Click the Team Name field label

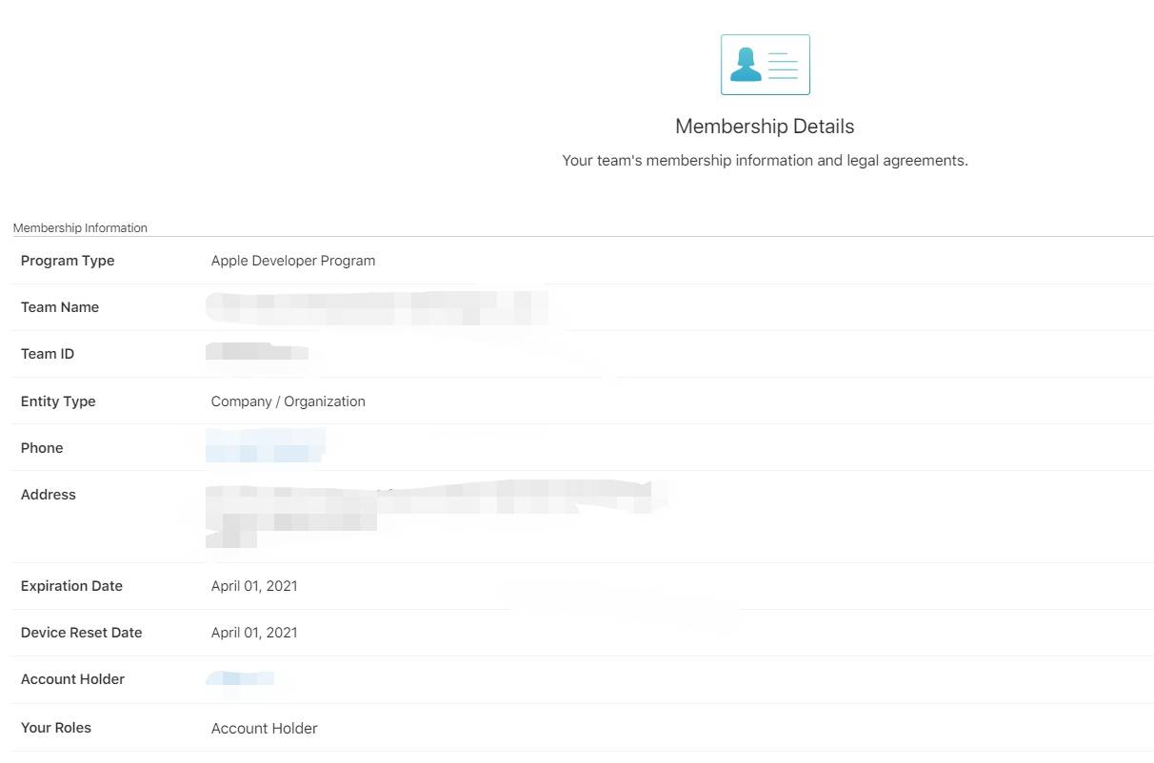pos(60,307)
